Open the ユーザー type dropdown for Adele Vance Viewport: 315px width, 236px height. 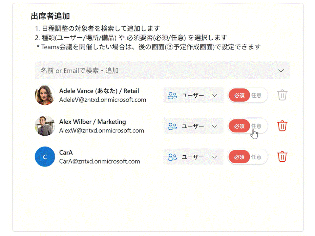click(x=215, y=95)
